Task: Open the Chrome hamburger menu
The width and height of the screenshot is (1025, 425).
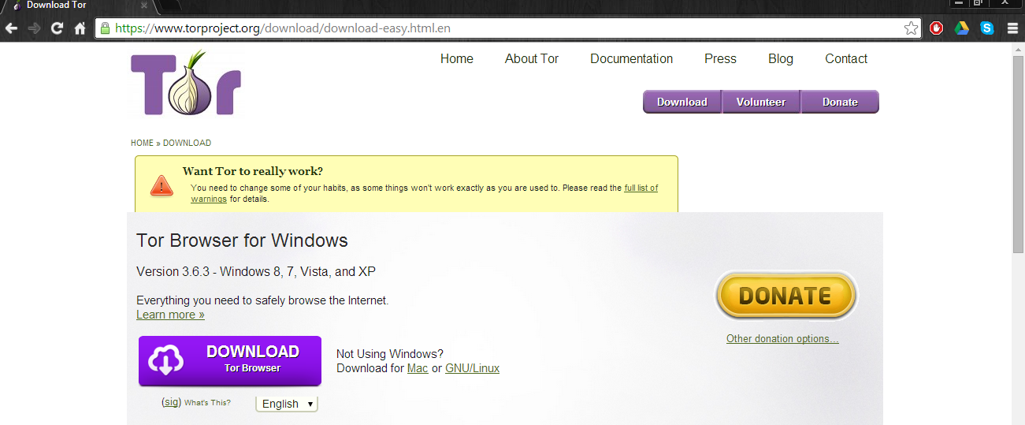Action: click(1012, 28)
